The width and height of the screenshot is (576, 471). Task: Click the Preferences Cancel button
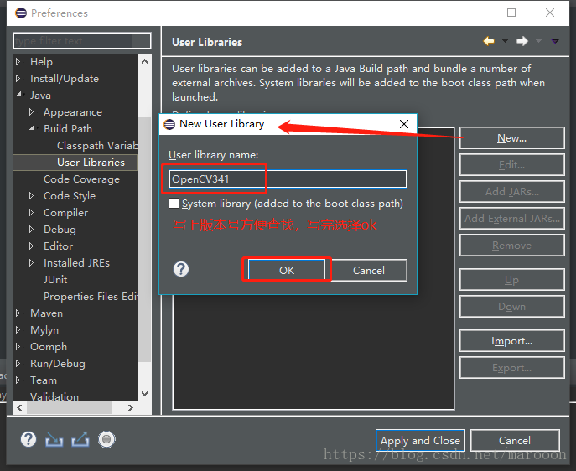[515, 440]
